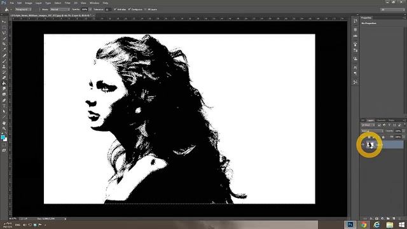Select the Zoom tool
407x229 pixels.
(4, 128)
